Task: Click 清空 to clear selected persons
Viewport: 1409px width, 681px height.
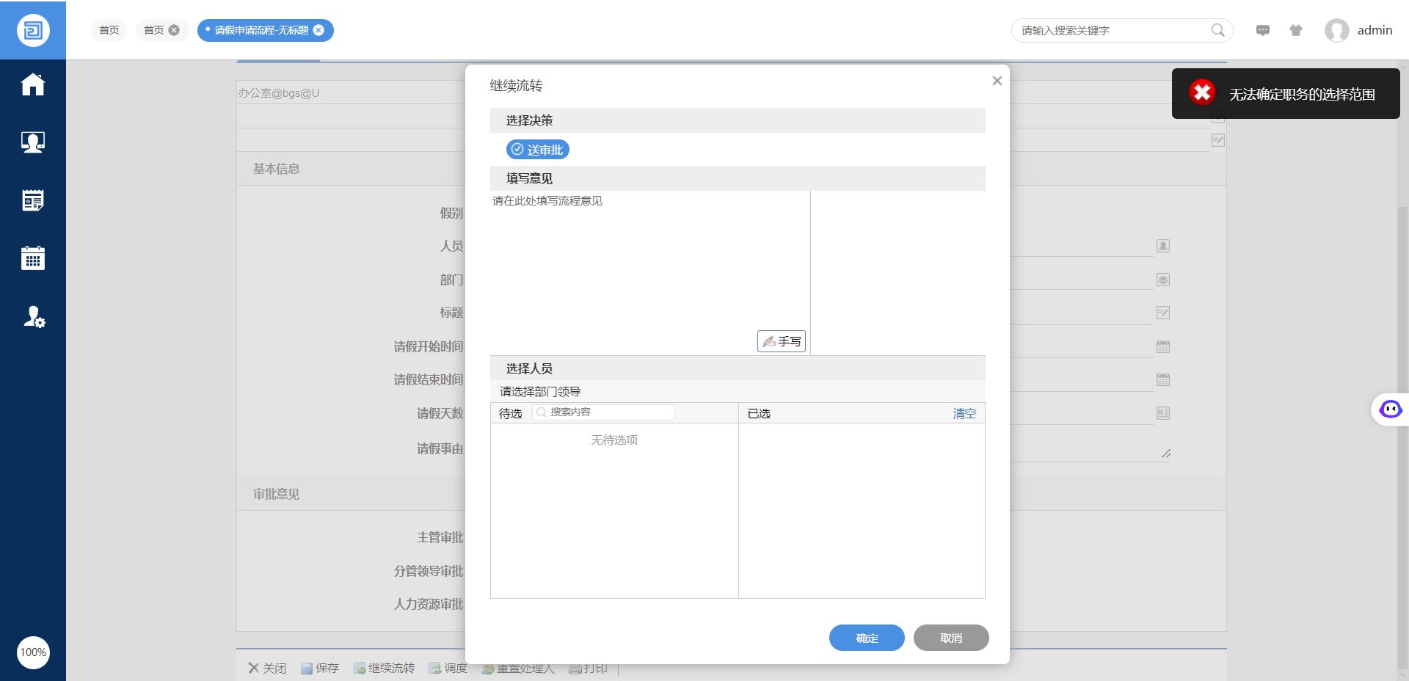Action: click(x=964, y=413)
